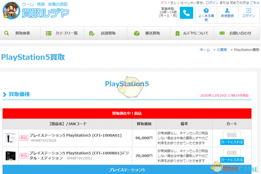Click the 買取ルデヤ site title text logo
This screenshot has width=261, height=174.
click(45, 13)
